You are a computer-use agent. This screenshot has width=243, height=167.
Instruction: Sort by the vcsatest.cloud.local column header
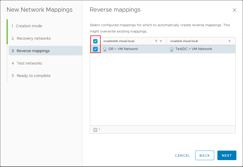[x=184, y=41]
